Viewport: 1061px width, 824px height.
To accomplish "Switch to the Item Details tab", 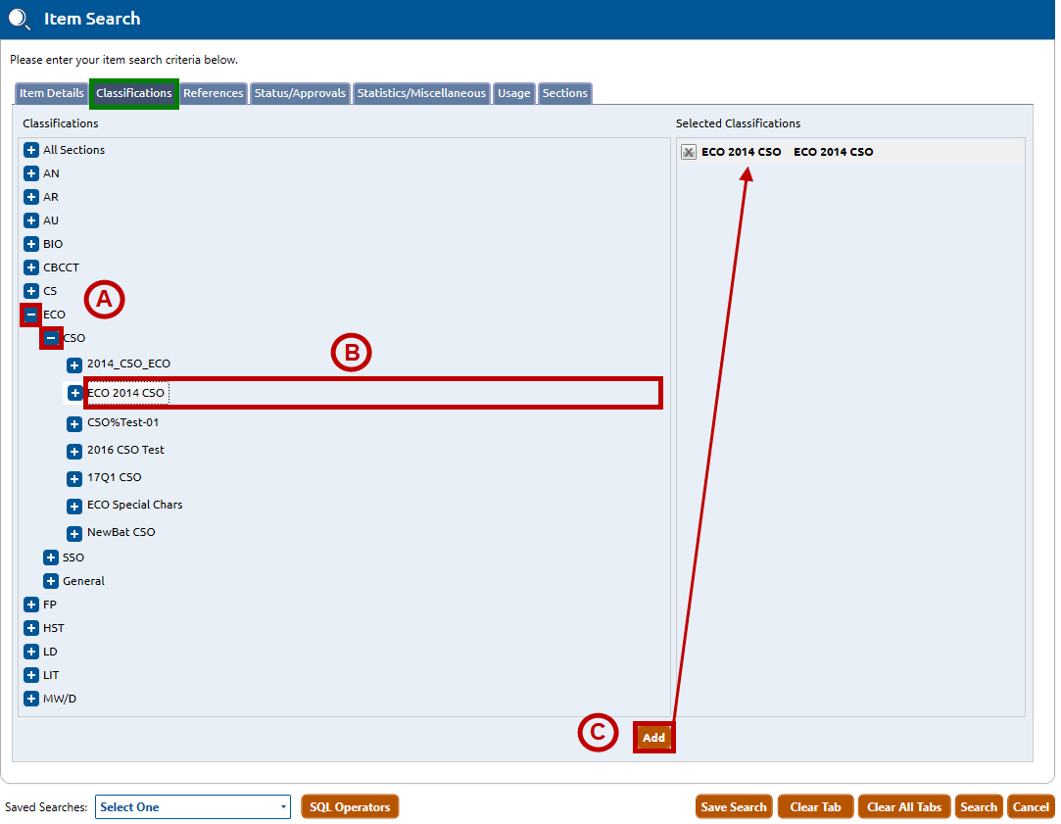I will tap(52, 93).
